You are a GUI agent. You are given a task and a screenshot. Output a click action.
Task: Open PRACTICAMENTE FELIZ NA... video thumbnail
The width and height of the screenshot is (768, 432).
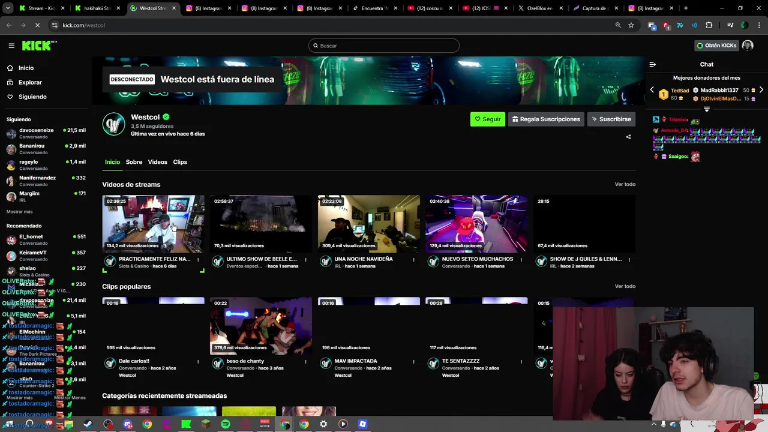[153, 223]
